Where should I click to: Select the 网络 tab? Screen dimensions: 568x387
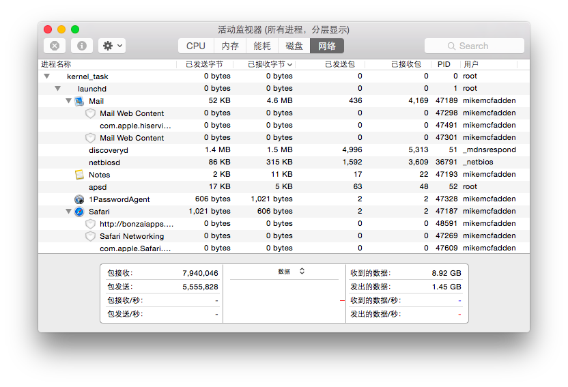click(x=327, y=46)
